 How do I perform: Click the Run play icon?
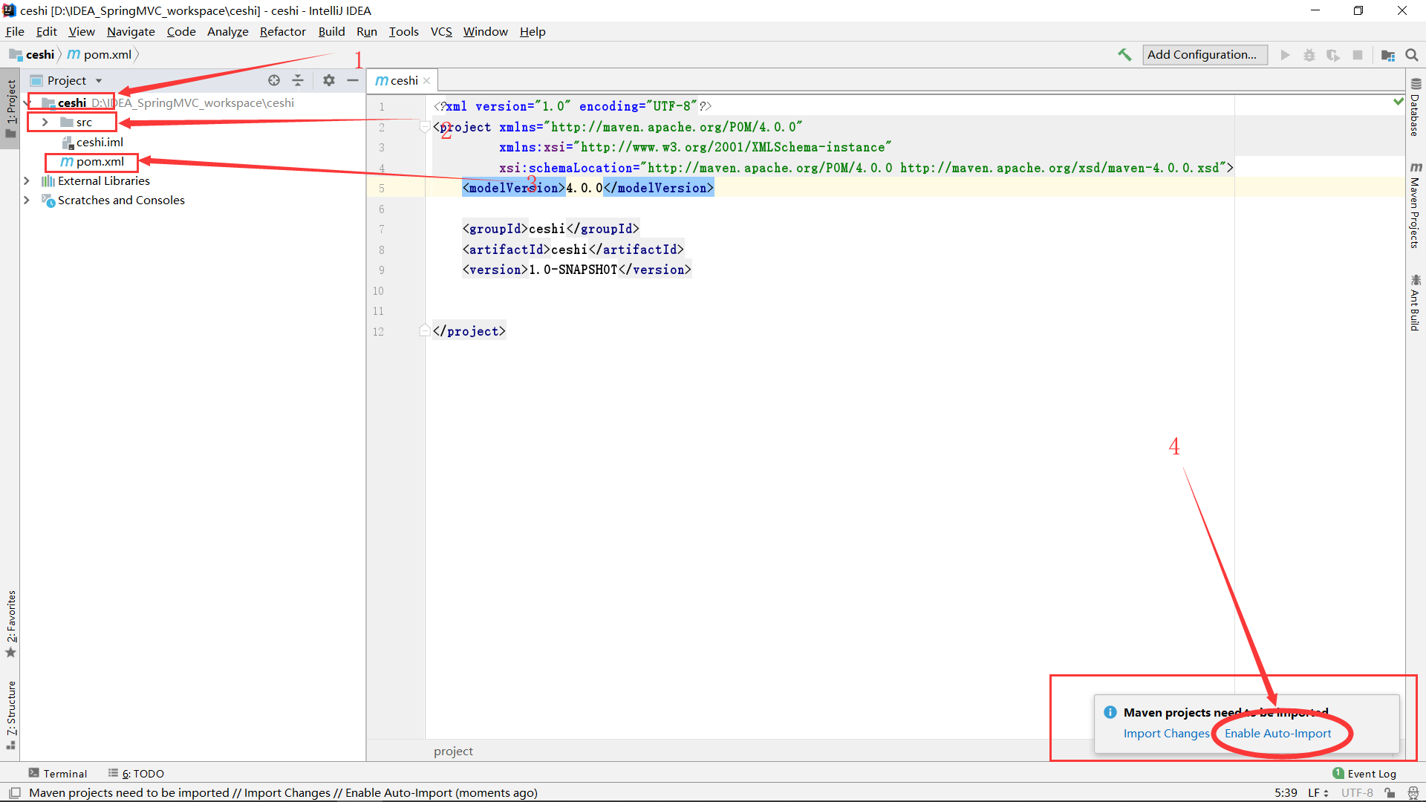(1285, 55)
